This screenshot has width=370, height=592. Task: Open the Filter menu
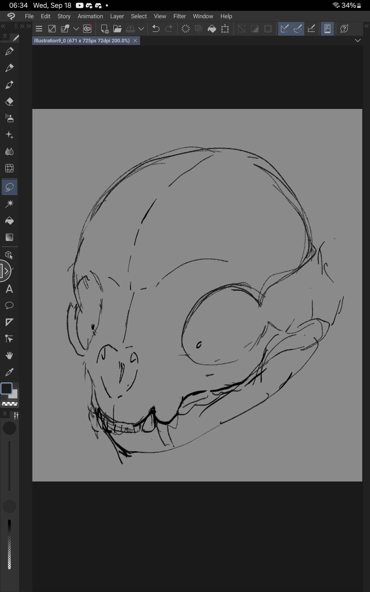179,16
